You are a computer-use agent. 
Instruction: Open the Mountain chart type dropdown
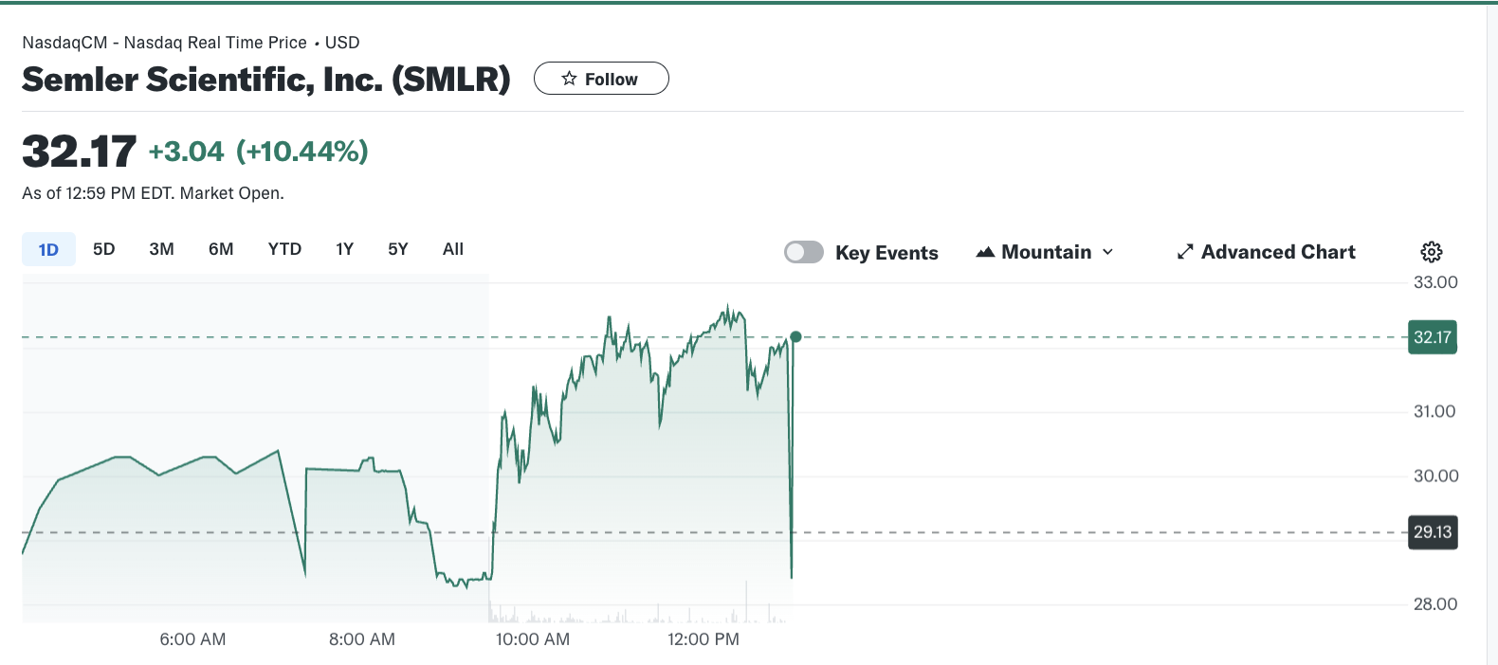1045,252
